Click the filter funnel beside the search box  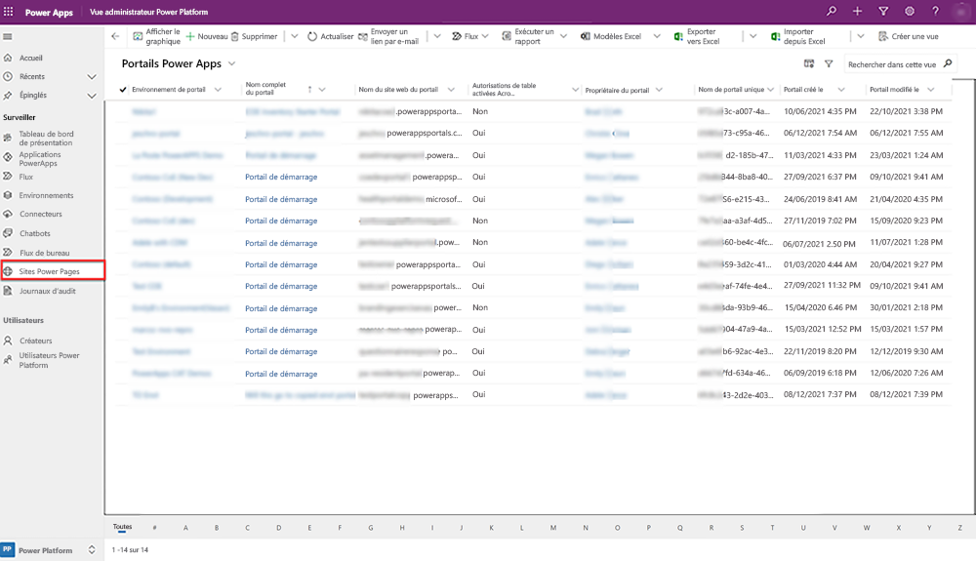[829, 63]
